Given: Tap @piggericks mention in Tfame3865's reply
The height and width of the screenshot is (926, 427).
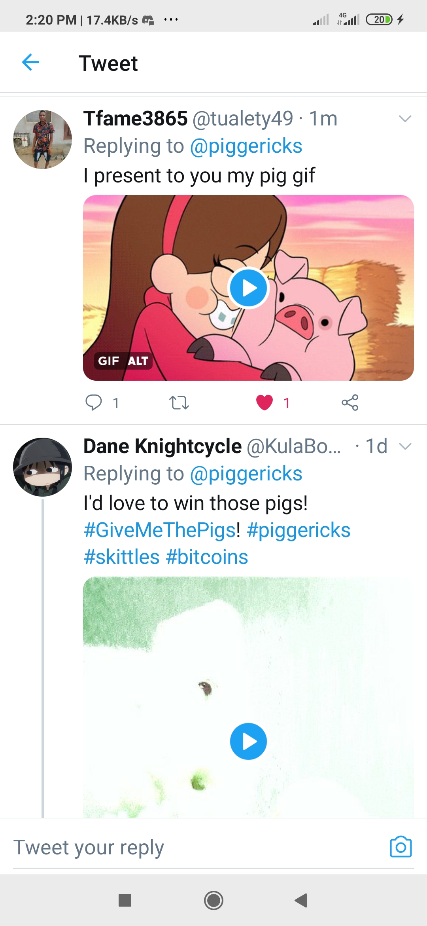Looking at the screenshot, I should (246, 146).
